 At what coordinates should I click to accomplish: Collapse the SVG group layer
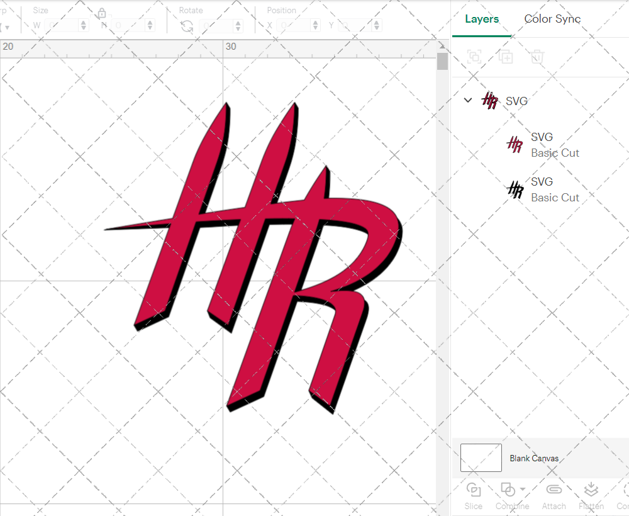click(x=468, y=100)
